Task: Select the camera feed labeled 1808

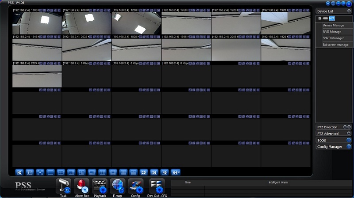Action: 137,50
